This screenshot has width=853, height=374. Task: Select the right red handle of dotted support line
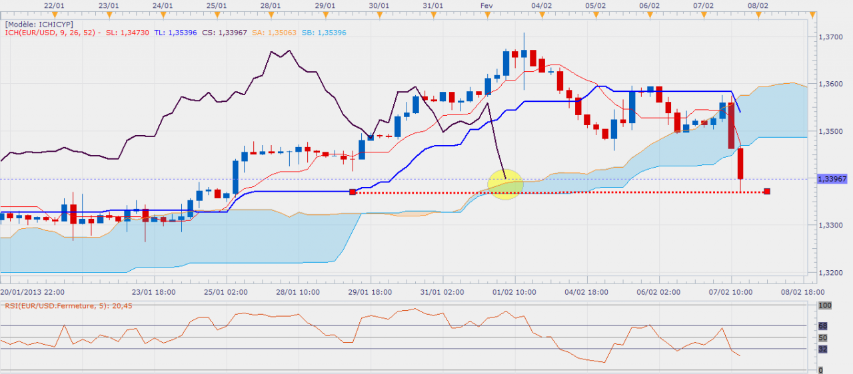pyautogui.click(x=767, y=192)
